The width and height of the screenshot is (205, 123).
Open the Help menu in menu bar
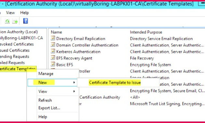tap(24, 13)
